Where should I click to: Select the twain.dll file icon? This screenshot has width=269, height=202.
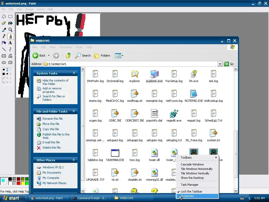click(x=154, y=155)
